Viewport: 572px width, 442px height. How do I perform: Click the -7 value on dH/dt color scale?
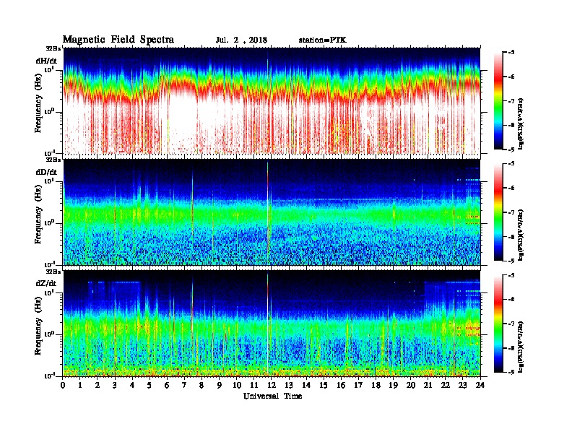[512, 101]
